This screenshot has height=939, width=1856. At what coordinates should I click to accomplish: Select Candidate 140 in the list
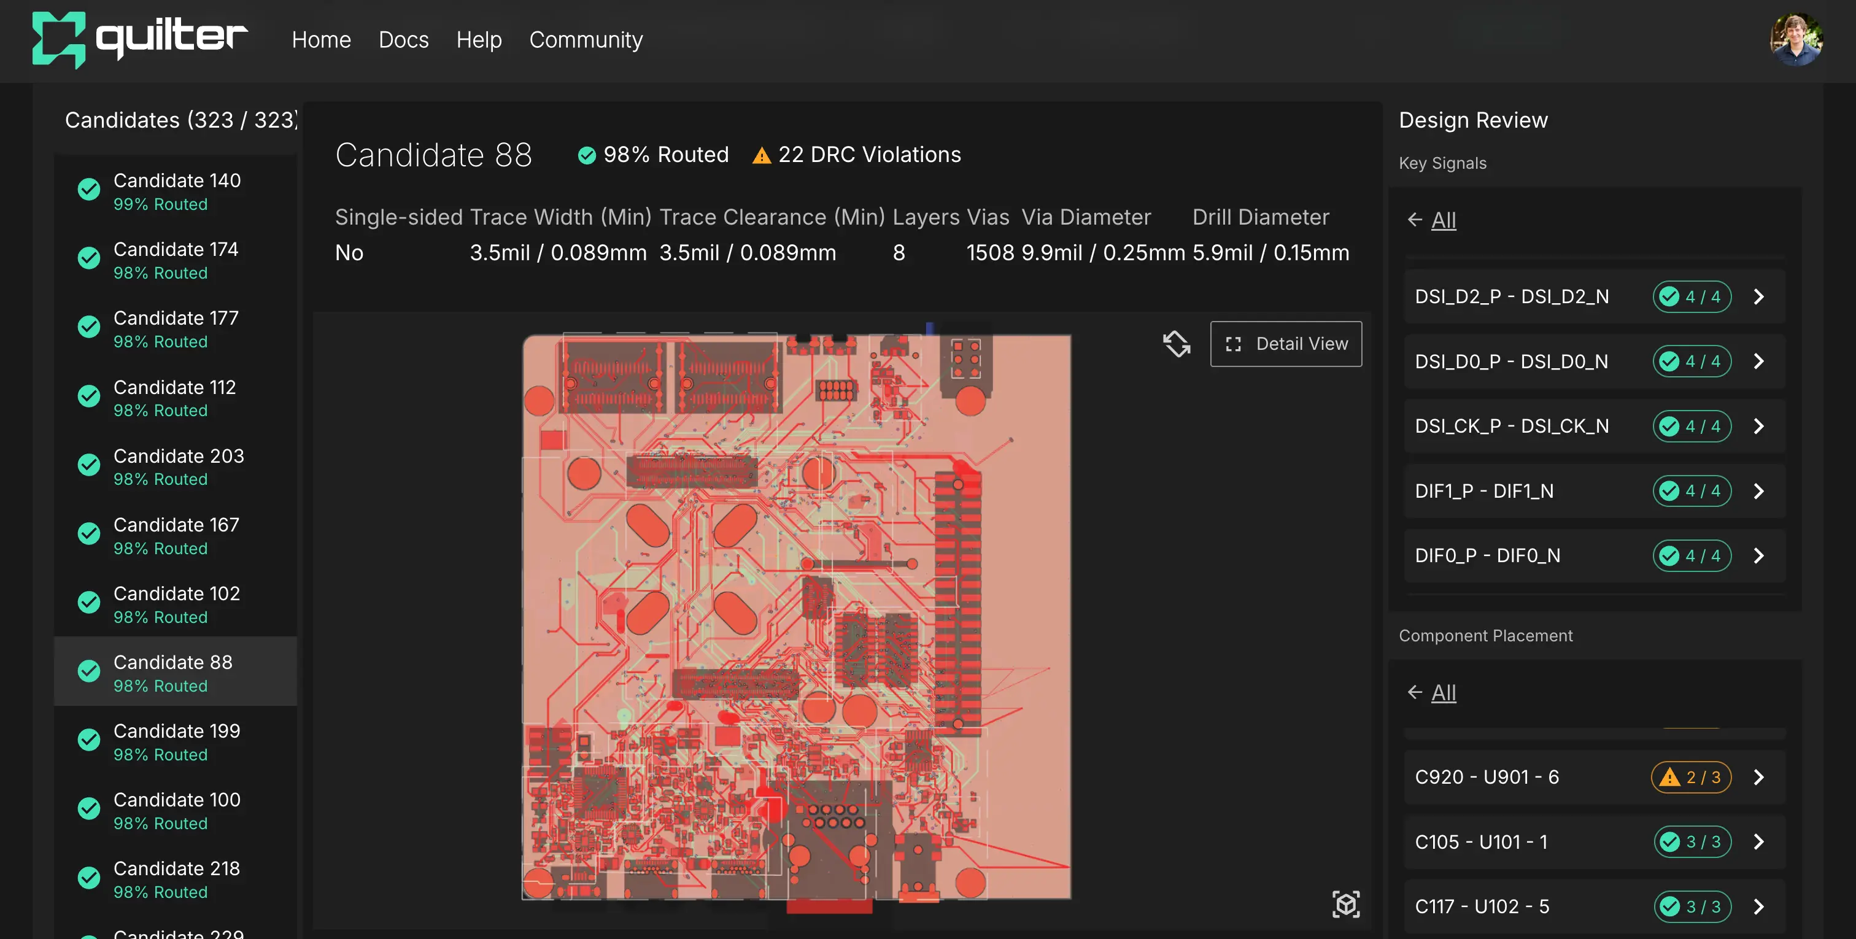[x=176, y=191]
